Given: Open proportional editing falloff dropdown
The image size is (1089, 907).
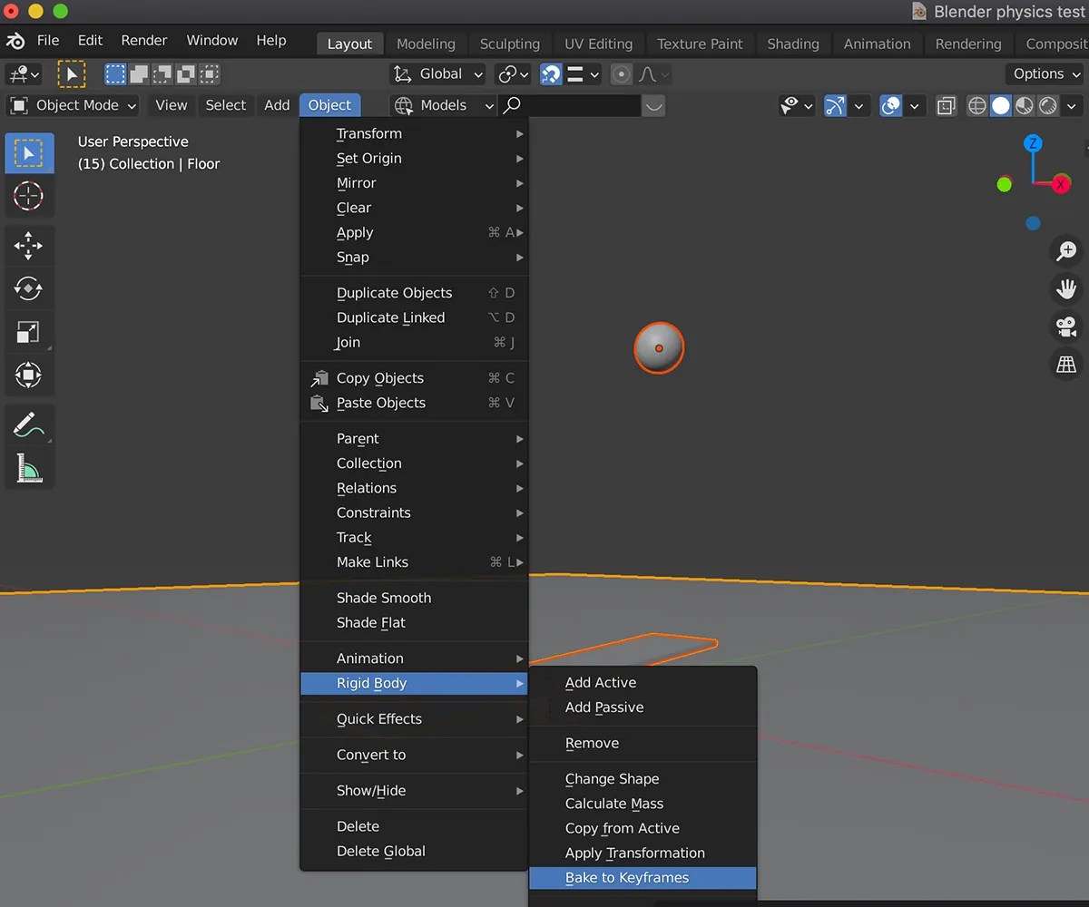Looking at the screenshot, I should pyautogui.click(x=653, y=74).
